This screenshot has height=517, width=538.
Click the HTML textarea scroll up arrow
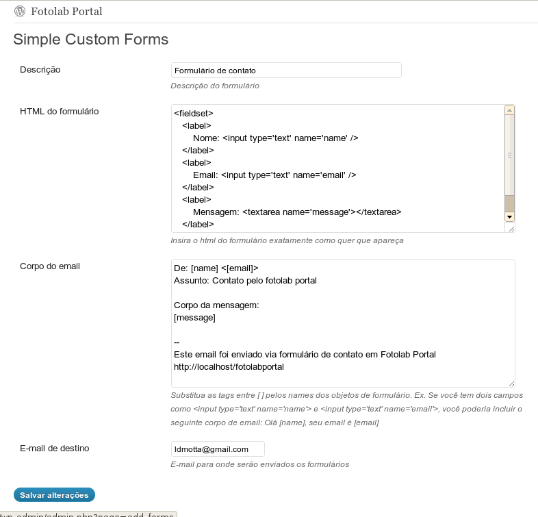(x=509, y=110)
